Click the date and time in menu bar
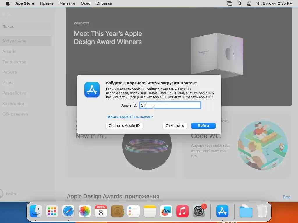The image size is (298, 223). click(x=274, y=3)
